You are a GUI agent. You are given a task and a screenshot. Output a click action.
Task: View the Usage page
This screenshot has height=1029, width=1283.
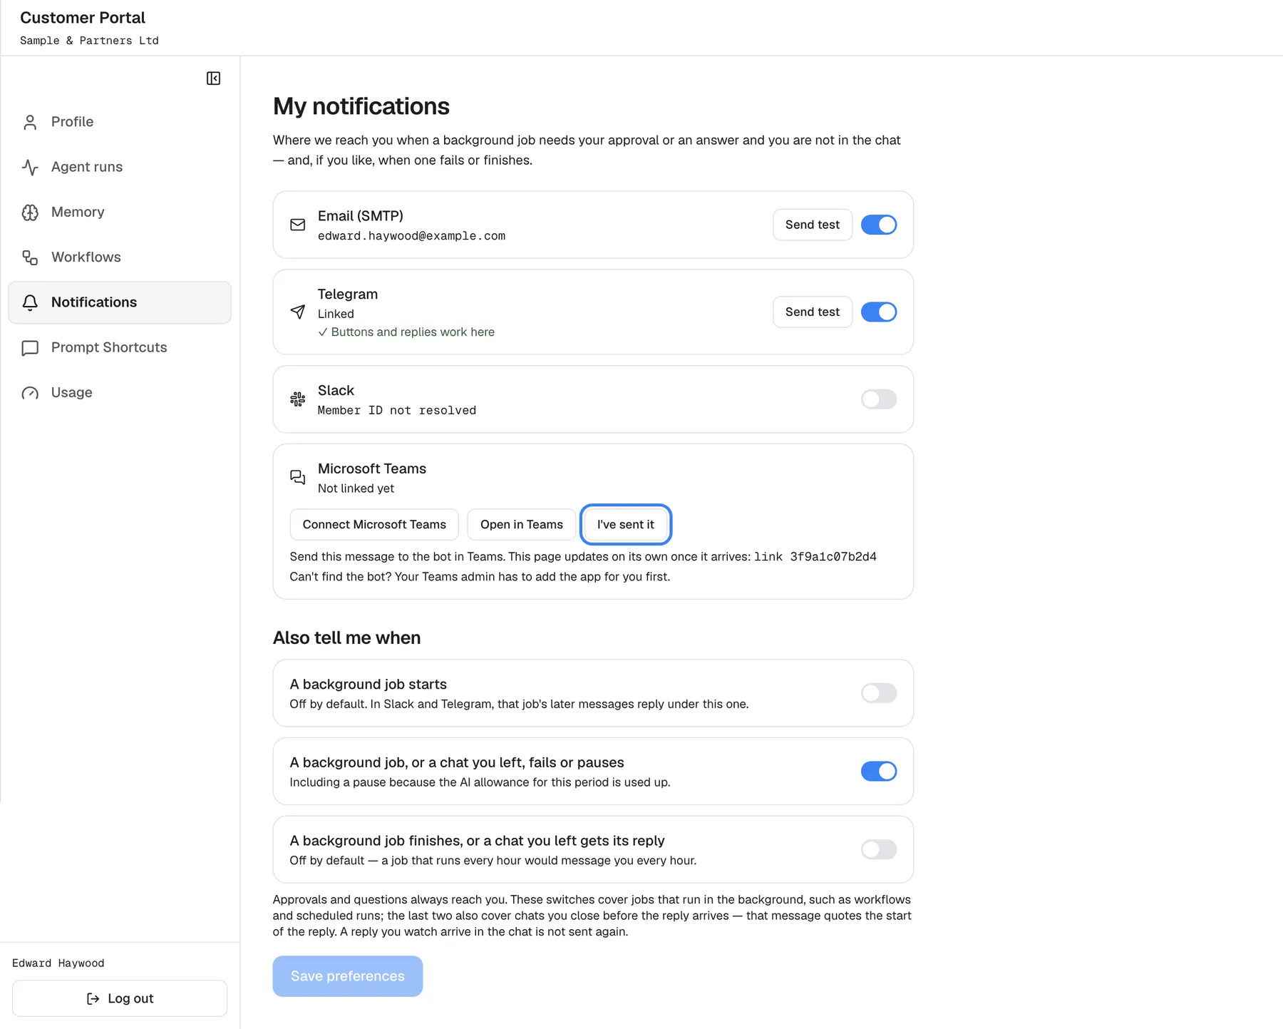[x=120, y=392]
